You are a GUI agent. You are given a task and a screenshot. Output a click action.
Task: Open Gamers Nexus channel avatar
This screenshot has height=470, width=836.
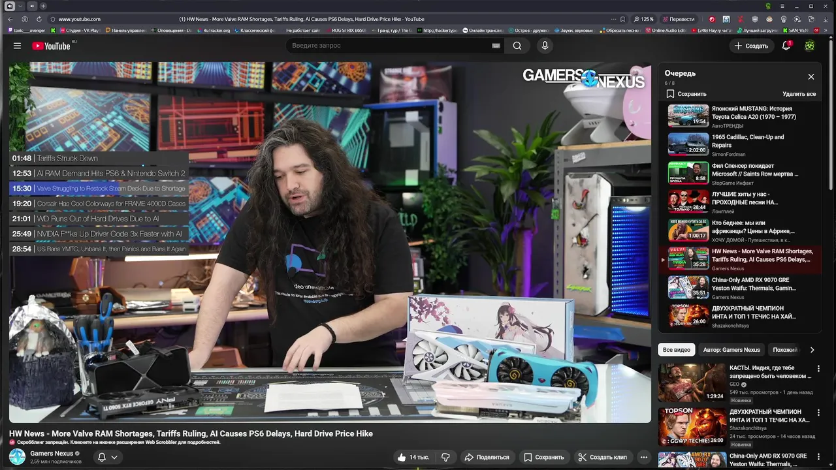point(17,457)
